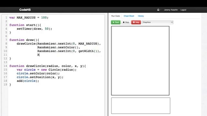Click 'setTimer(draw, 50);' on line 4
The image size is (207, 116).
(x=34, y=29)
